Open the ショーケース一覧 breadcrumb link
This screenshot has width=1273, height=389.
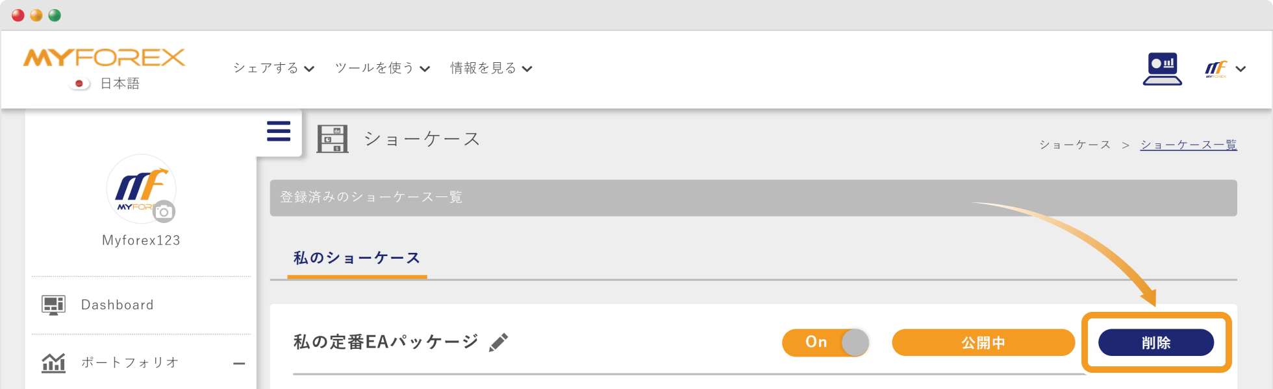point(1188,144)
